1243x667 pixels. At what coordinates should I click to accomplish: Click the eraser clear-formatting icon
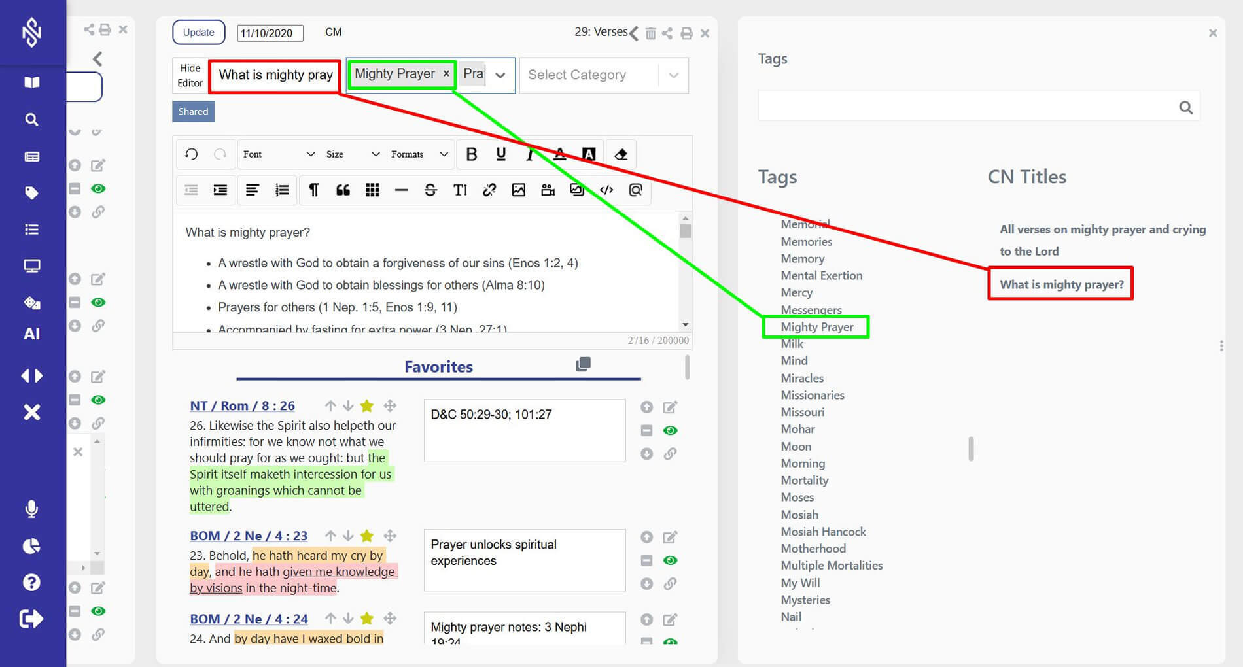(621, 154)
